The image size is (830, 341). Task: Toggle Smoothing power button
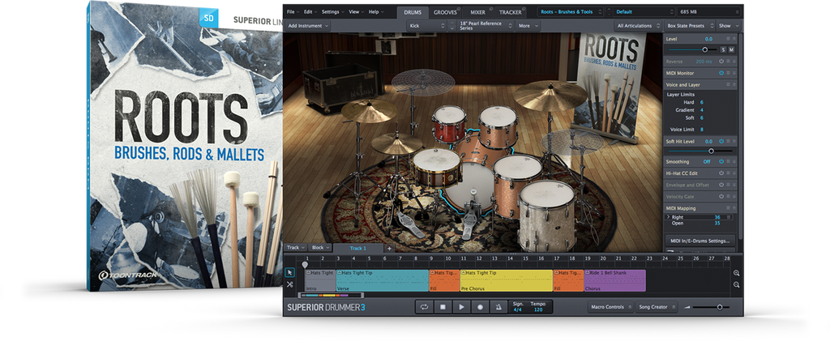tap(721, 162)
